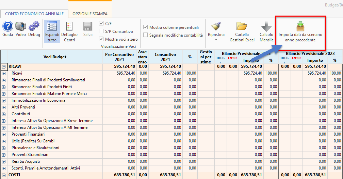Click Ricavi sub-row 2023 Importo 595.724,40
This screenshot has width=343, height=179.
point(317,73)
